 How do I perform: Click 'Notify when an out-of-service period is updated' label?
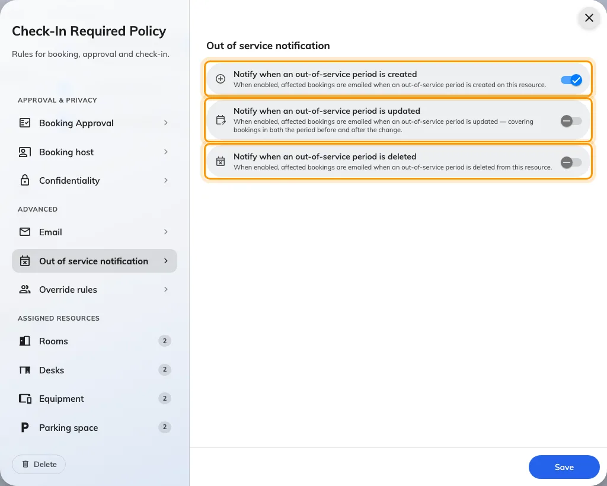pyautogui.click(x=327, y=111)
